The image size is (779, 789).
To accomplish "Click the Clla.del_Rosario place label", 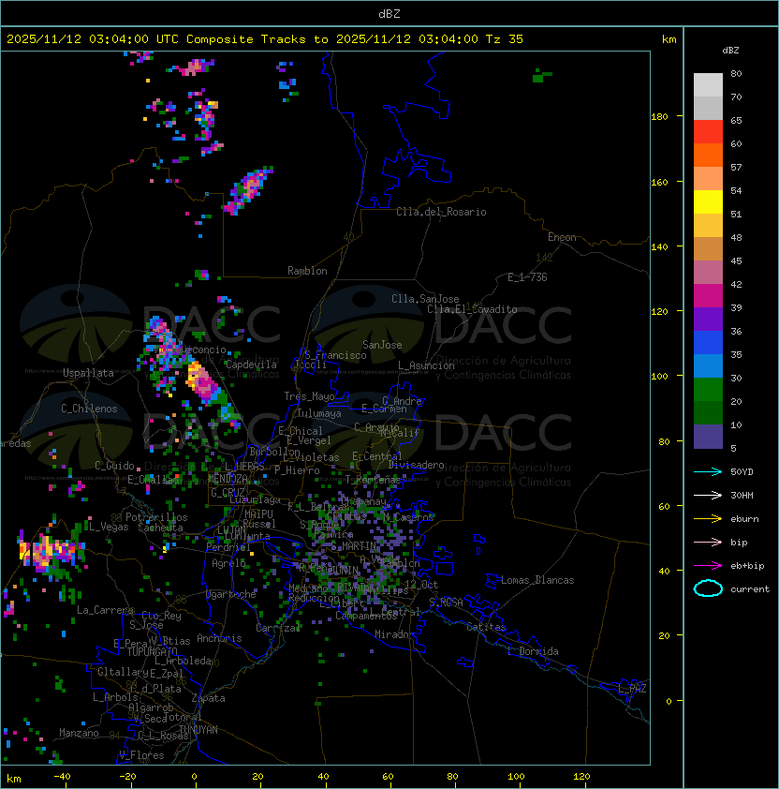I will [441, 212].
